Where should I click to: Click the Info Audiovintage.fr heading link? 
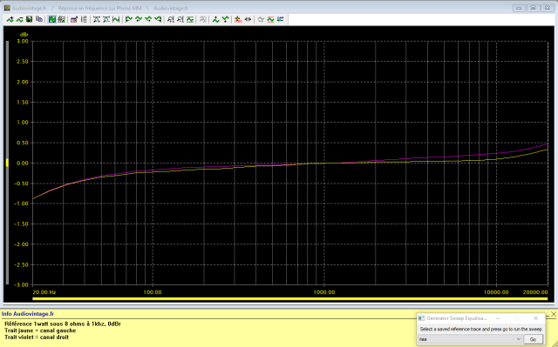click(28, 314)
